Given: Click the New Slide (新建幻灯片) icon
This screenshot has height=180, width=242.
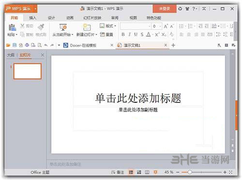Looking at the screenshot, I should [x=87, y=27].
